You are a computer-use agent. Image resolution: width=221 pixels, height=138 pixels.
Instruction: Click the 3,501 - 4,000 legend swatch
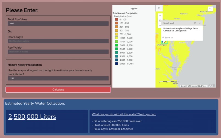(x=117, y=56)
